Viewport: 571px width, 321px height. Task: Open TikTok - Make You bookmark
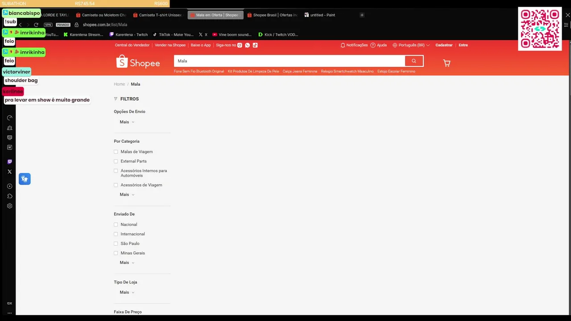click(x=173, y=35)
